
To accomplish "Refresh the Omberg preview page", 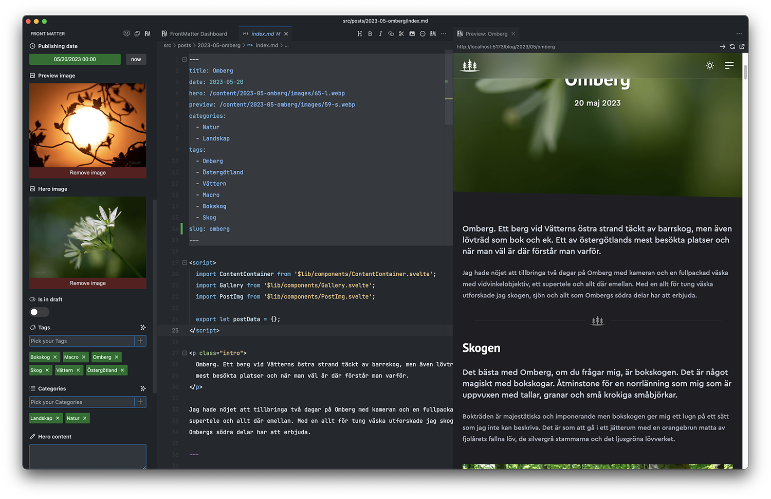I will click(732, 47).
